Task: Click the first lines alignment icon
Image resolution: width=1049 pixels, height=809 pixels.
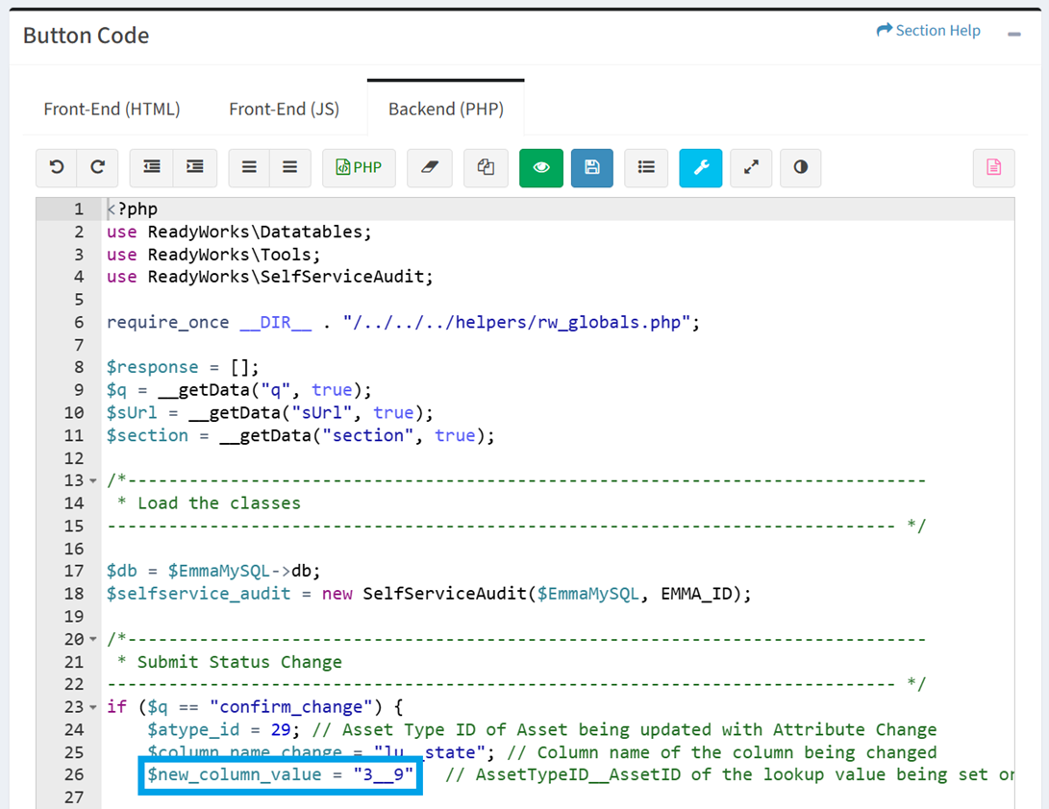Action: pos(250,167)
